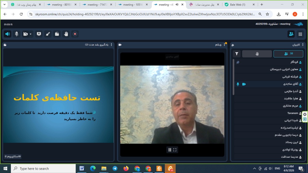Open the Chrome three-dot menu

(x=303, y=14)
